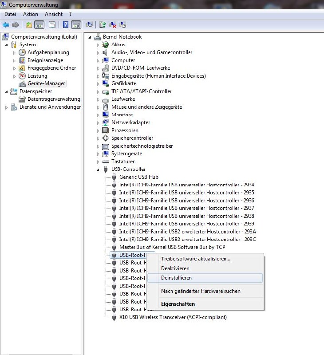Click Eigenschaften in the context menu
This screenshot has width=324, height=355.
click(x=178, y=304)
